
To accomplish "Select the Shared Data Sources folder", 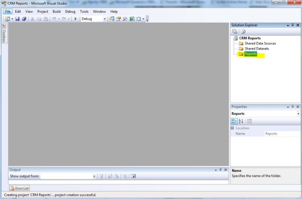I will click(260, 43).
